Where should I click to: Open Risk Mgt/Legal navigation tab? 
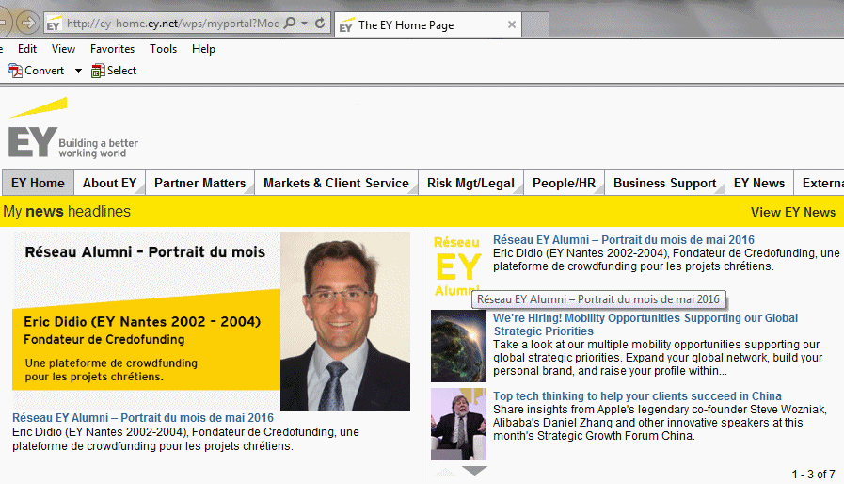click(x=470, y=184)
